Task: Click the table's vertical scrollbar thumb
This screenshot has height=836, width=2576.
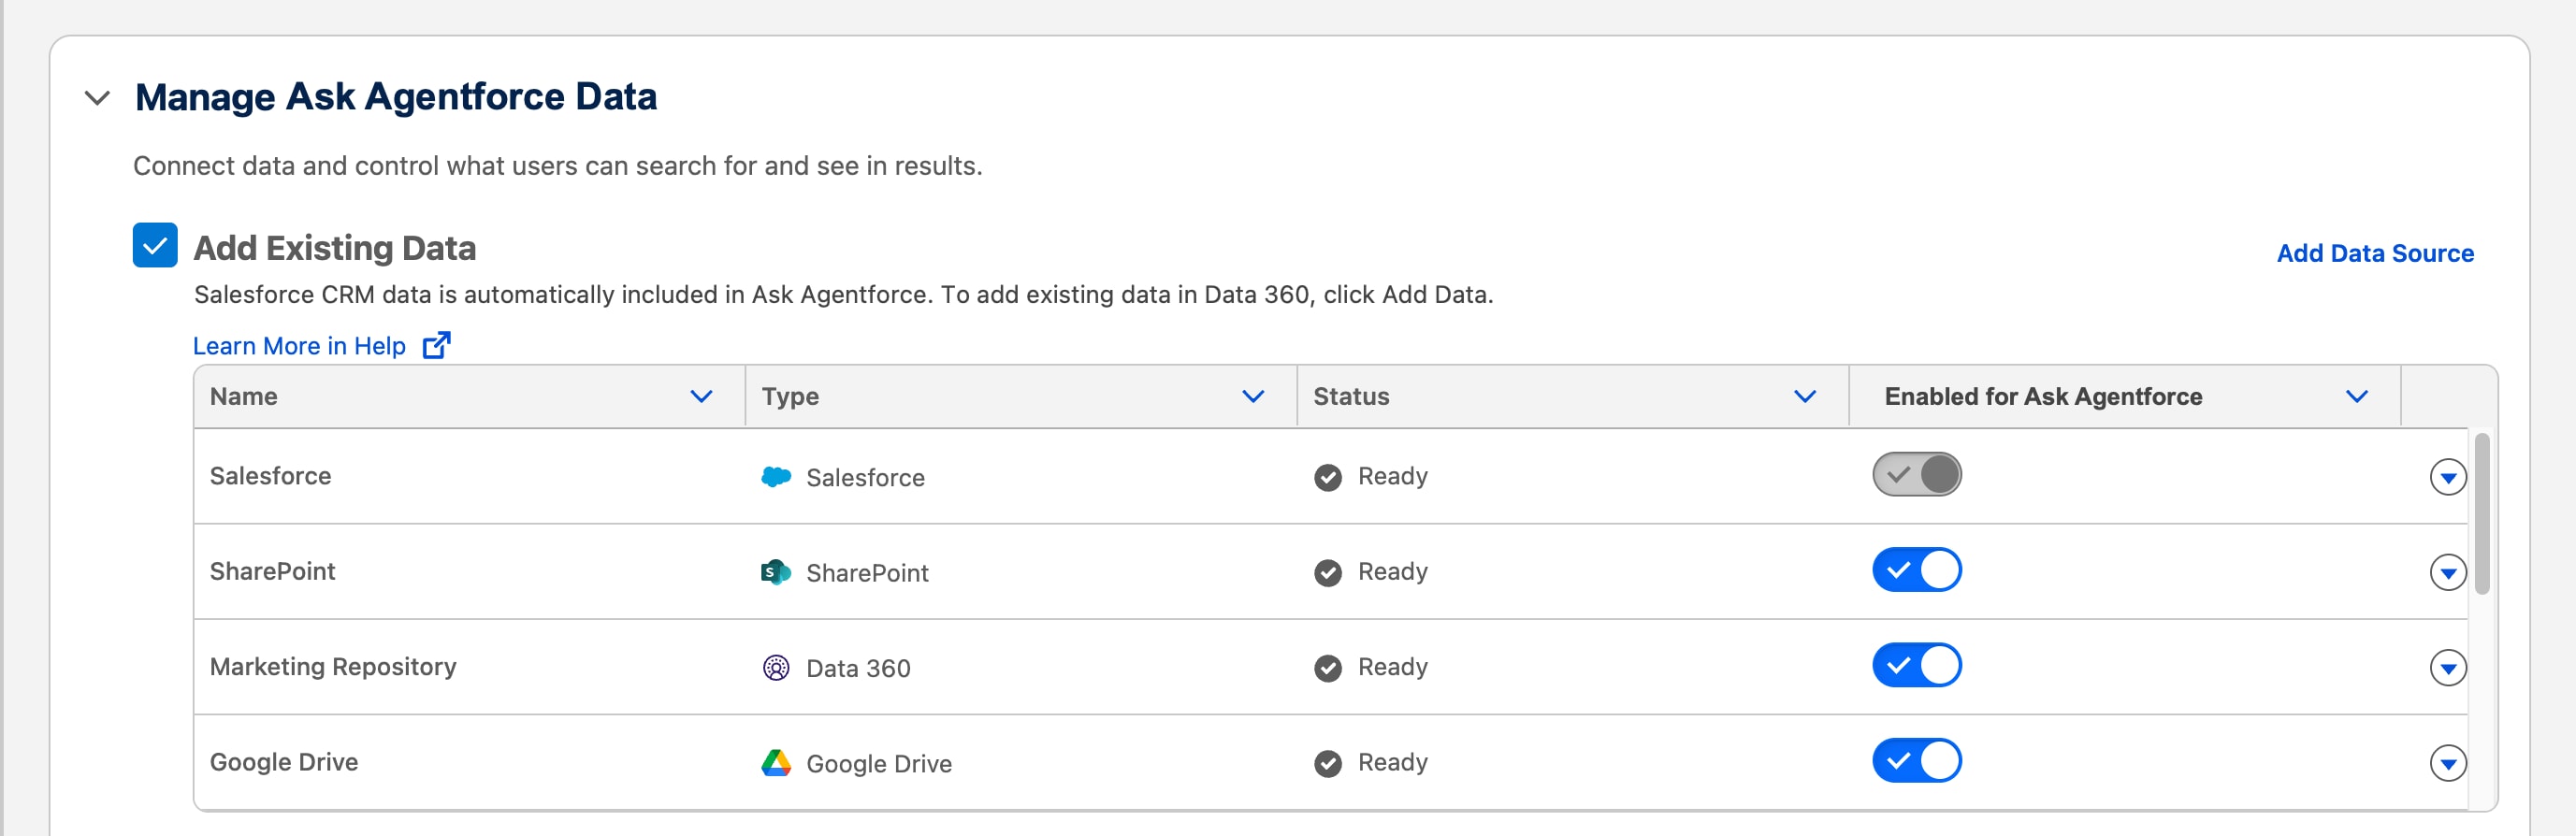Action: pos(2482,514)
